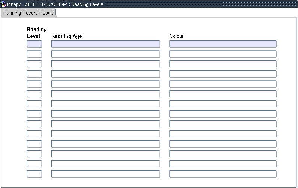Select the third row Colour field

click(223, 64)
